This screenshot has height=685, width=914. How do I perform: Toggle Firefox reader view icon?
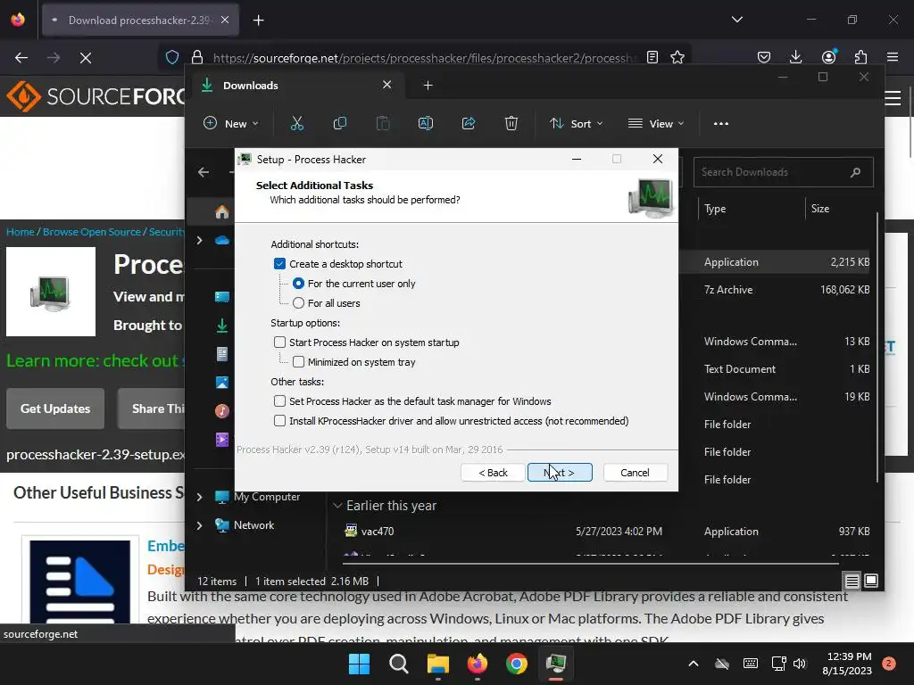tap(652, 57)
